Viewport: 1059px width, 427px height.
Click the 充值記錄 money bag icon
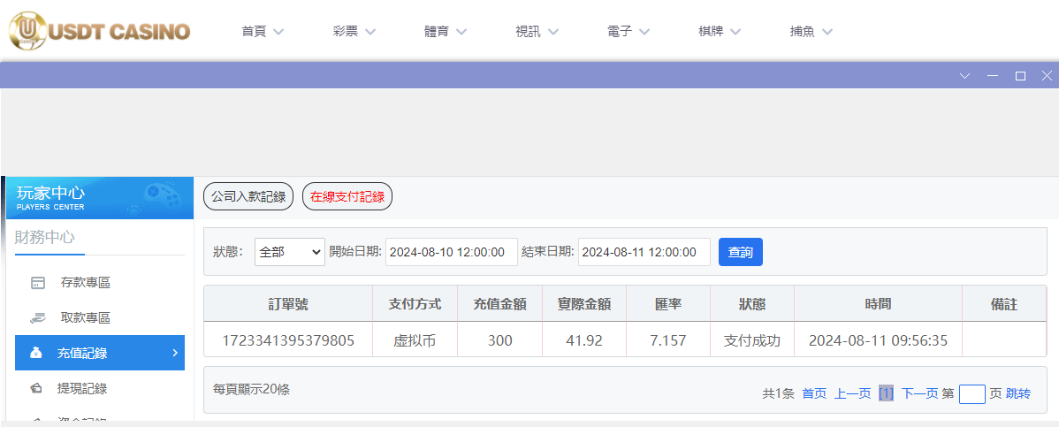36,354
